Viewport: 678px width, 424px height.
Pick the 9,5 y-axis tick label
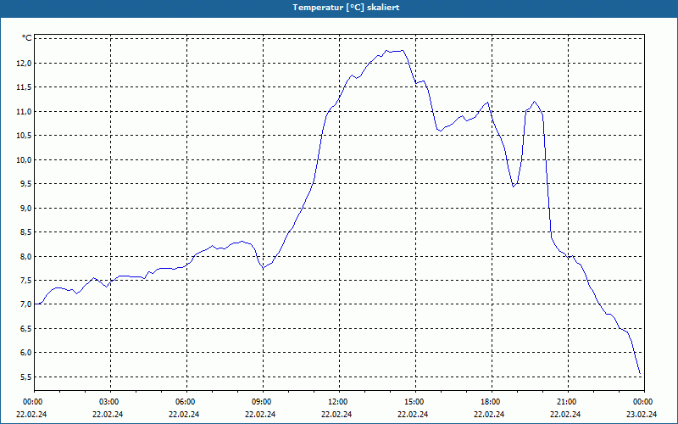26,184
